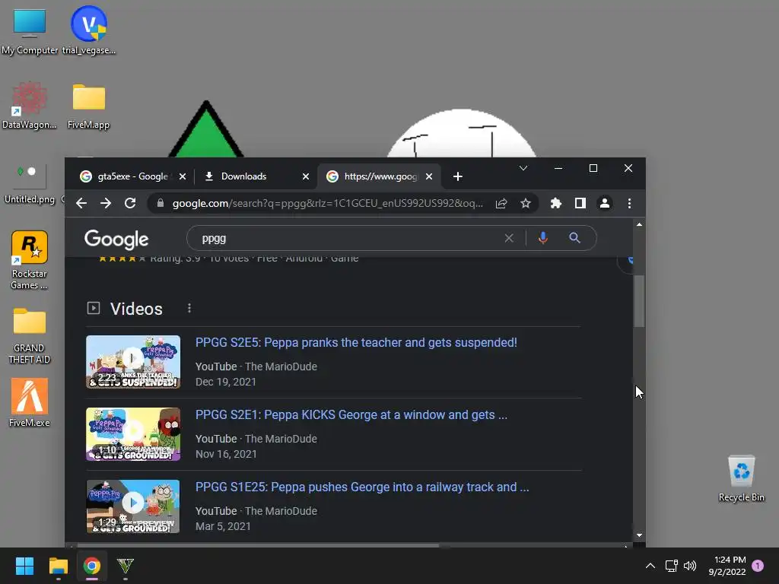Open the notification badge in system tray
The height and width of the screenshot is (584, 779).
(x=758, y=566)
